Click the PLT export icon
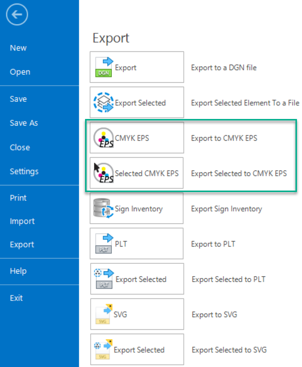The image size is (302, 367). click(x=104, y=243)
